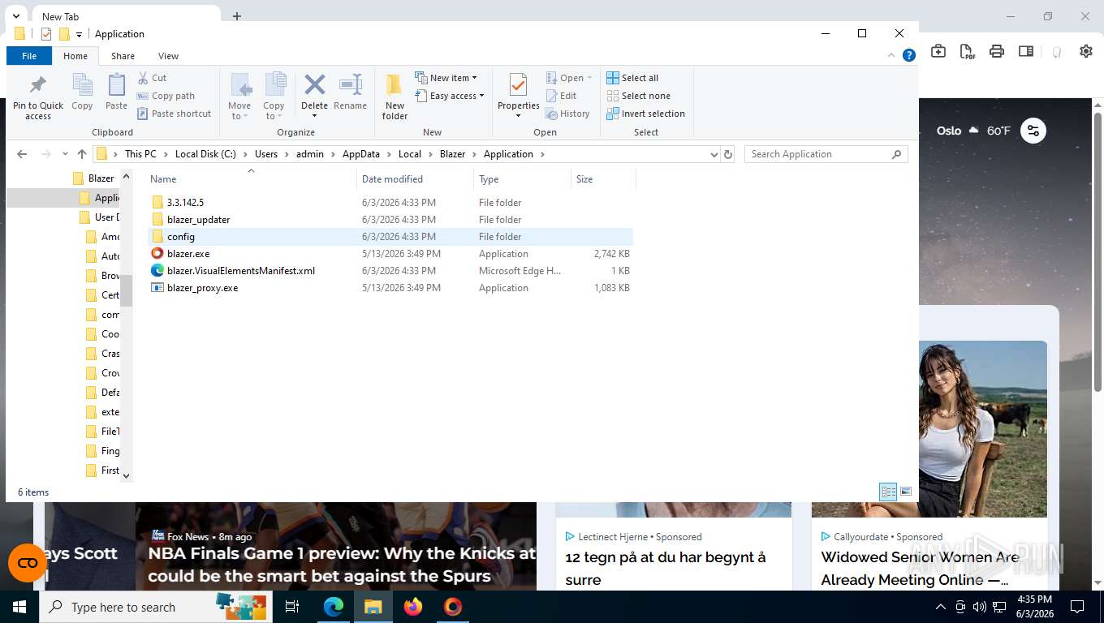Image resolution: width=1104 pixels, height=623 pixels.
Task: Open the Copy to dropdown
Action: [x=274, y=111]
